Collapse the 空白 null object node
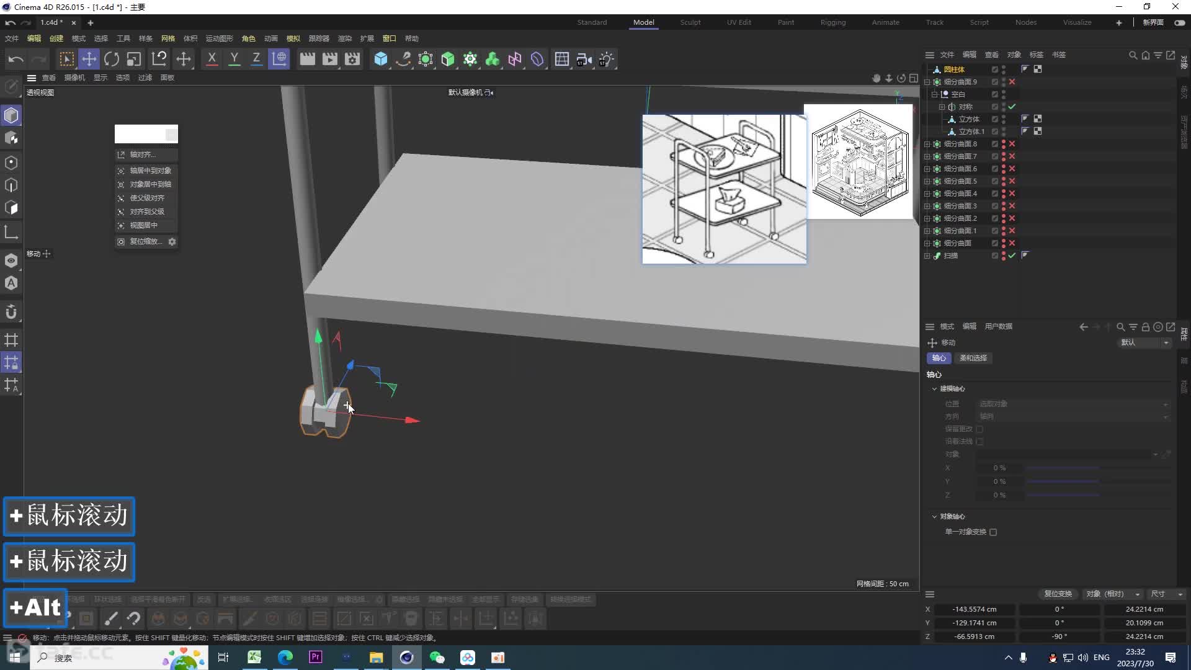 (934, 94)
